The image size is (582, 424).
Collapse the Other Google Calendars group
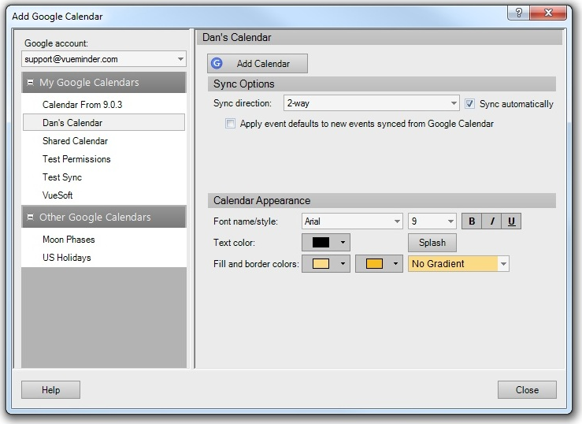(x=31, y=218)
